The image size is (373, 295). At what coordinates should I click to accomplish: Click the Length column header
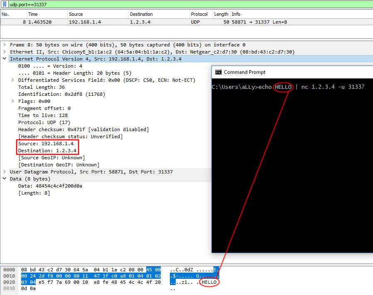point(221,14)
